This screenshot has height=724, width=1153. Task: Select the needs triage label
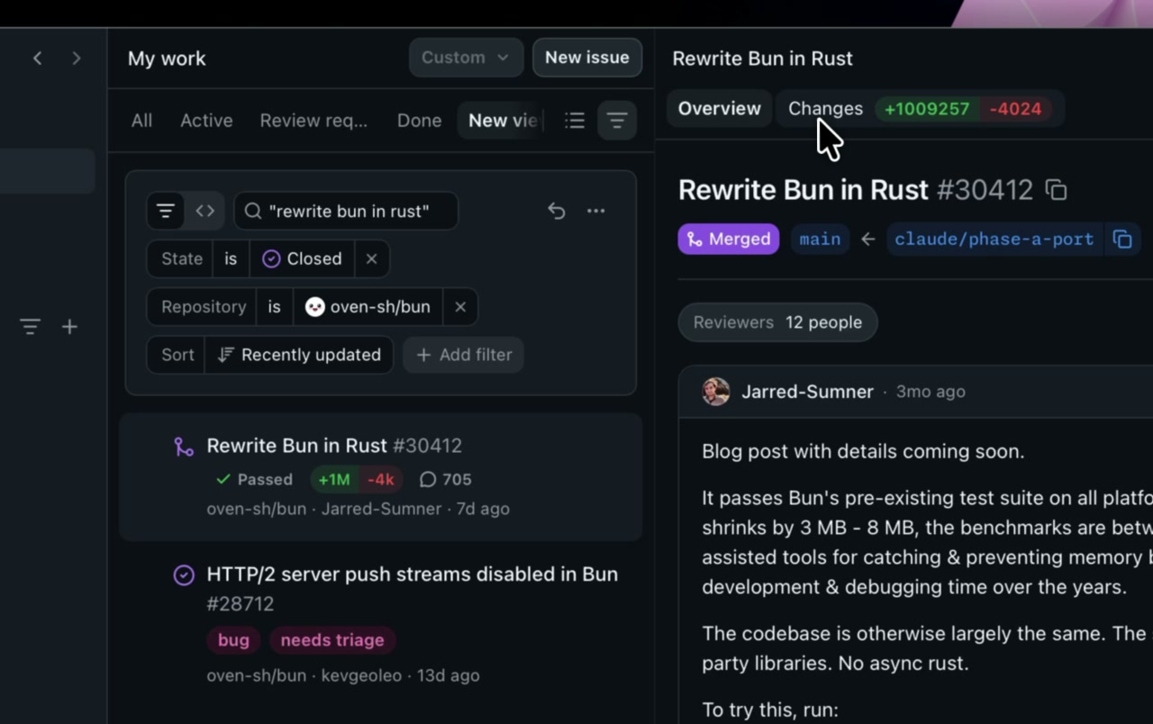coord(332,640)
